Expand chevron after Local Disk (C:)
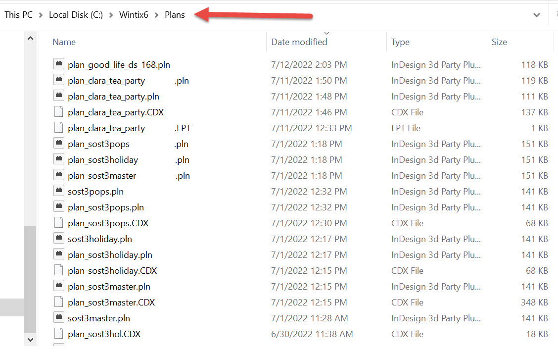This screenshot has height=353, width=558. click(x=111, y=15)
